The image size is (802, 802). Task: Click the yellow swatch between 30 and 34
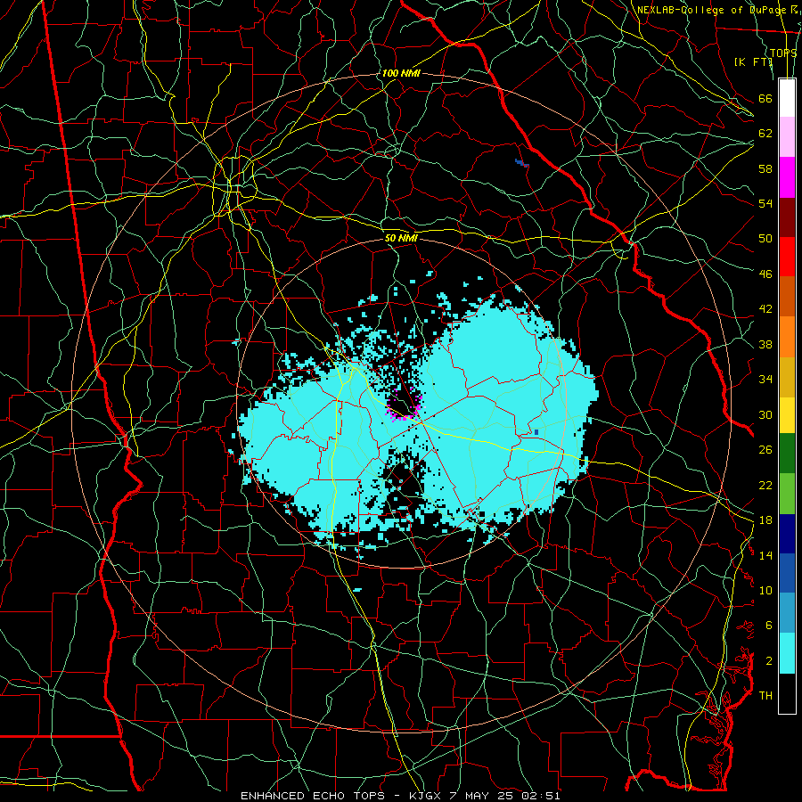tap(787, 415)
